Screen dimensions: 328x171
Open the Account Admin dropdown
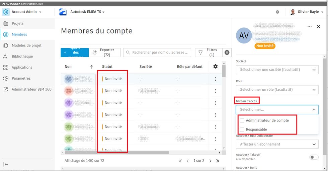26,12
